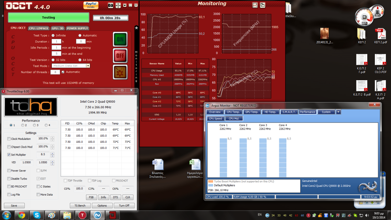The height and width of the screenshot is (220, 391).
Task: Click the OCCT taskbar icon
Action: coord(112,215)
